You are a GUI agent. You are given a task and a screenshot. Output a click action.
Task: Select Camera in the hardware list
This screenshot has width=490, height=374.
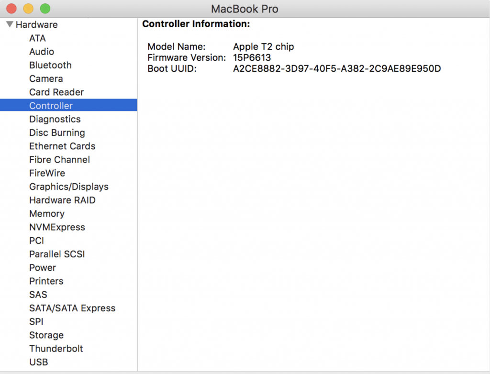point(46,78)
